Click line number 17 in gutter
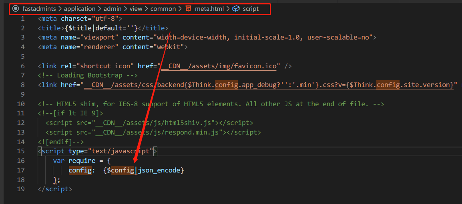Screen dimensions: 462x204 (21, 170)
